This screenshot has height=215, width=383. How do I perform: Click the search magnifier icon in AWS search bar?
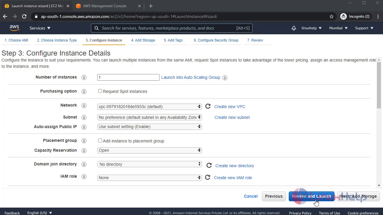96,28
